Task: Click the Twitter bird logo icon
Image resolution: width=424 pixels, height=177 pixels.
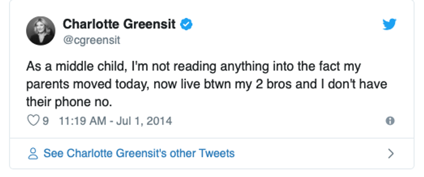Action: [389, 25]
